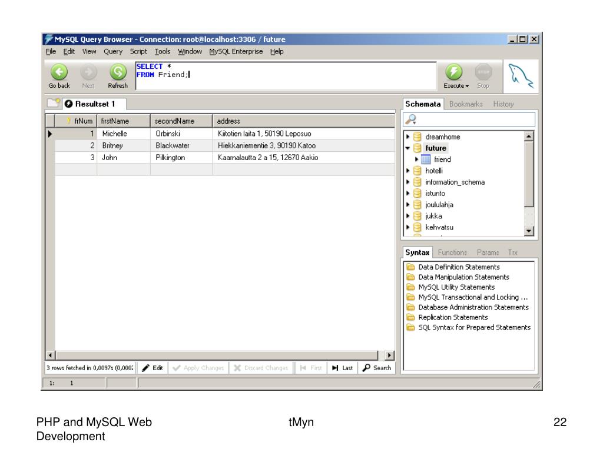Expand the information_schema node
603x452 pixels.
click(408, 182)
